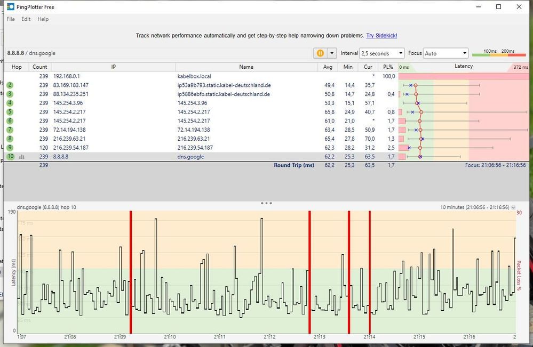Select hop 7 green circle icon
Screen dimensions: 533x347
click(x=10, y=130)
